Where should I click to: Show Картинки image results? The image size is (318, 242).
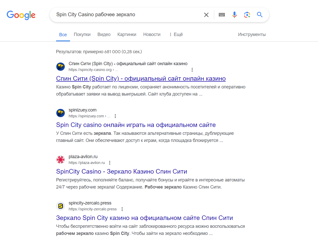127,34
